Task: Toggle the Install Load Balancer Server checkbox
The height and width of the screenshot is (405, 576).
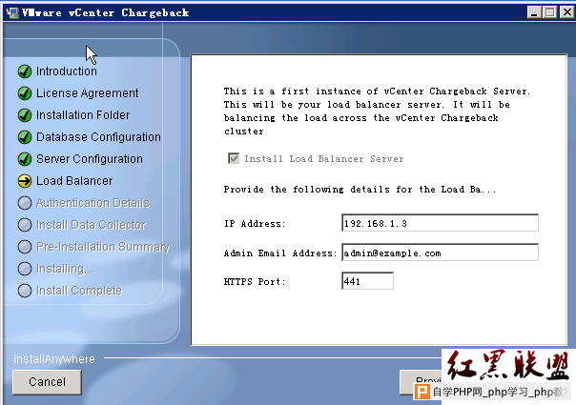Action: click(234, 158)
